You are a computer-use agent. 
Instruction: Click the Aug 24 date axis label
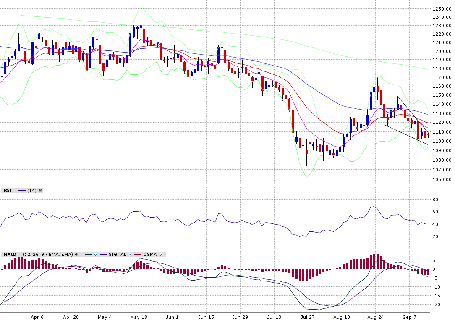click(x=376, y=317)
